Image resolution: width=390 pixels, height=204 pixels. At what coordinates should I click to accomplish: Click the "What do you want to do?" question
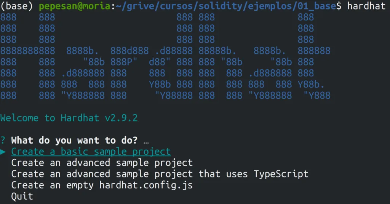tap(74, 140)
